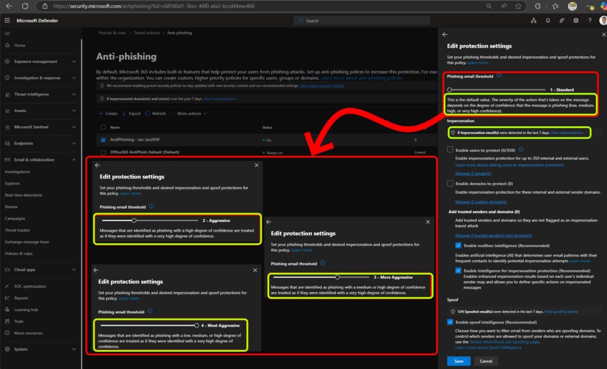Open the Defender settings gear
The image size is (607, 369).
(576, 20)
